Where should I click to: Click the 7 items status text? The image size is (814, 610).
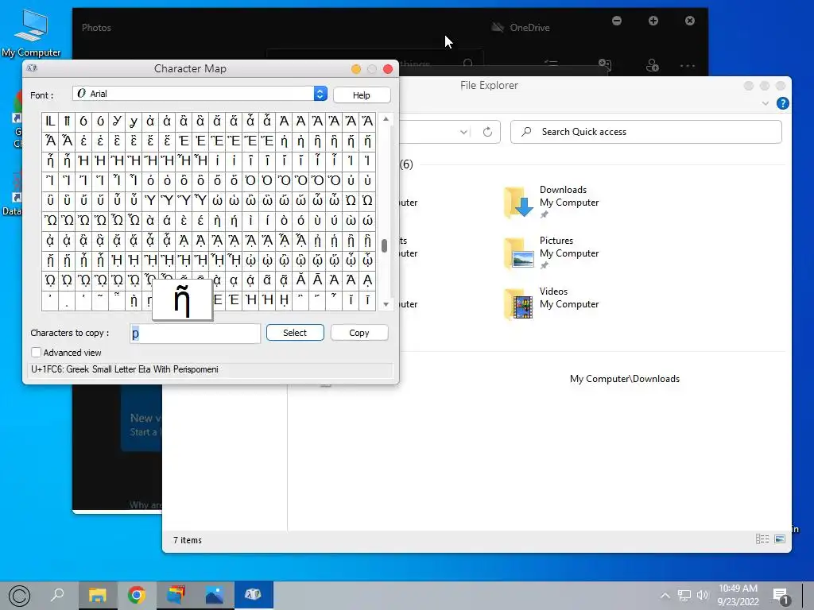tap(188, 540)
